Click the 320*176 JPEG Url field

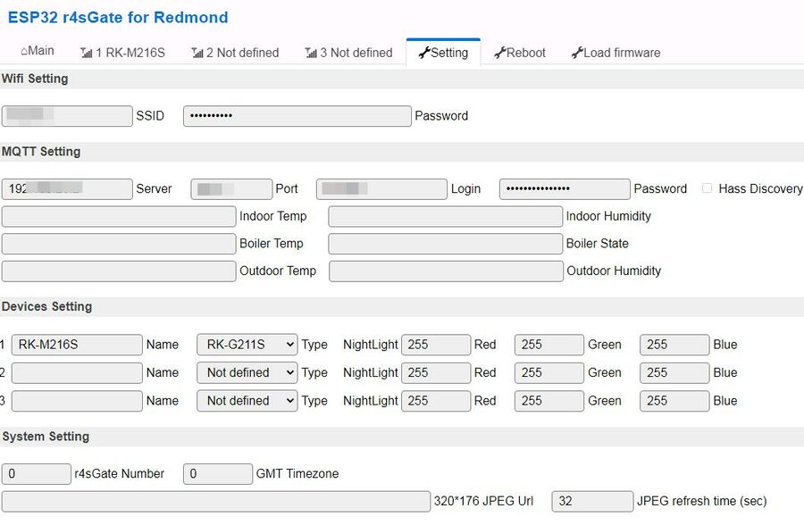pyautogui.click(x=215, y=501)
